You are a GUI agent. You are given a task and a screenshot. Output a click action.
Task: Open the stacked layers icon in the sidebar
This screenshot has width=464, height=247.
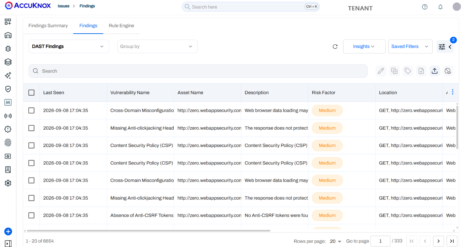click(8, 62)
